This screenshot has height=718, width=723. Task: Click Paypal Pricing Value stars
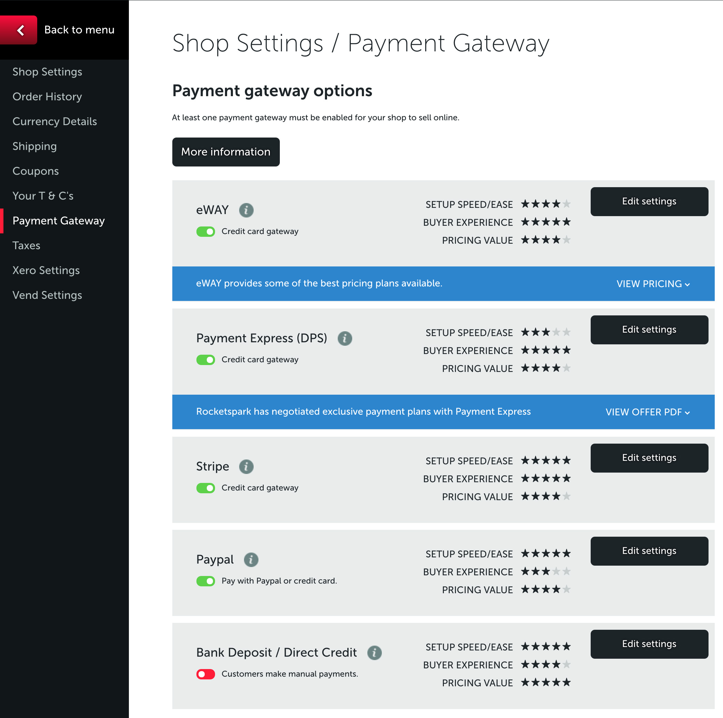[546, 589]
